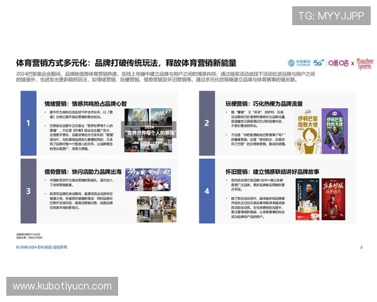Screen dimensions: 377x302
Task: Select the number 1 block
Action: (28, 123)
